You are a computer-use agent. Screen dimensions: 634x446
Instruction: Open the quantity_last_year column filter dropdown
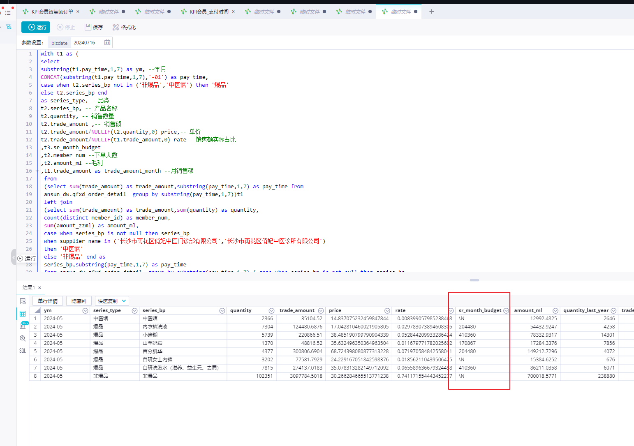(x=613, y=311)
